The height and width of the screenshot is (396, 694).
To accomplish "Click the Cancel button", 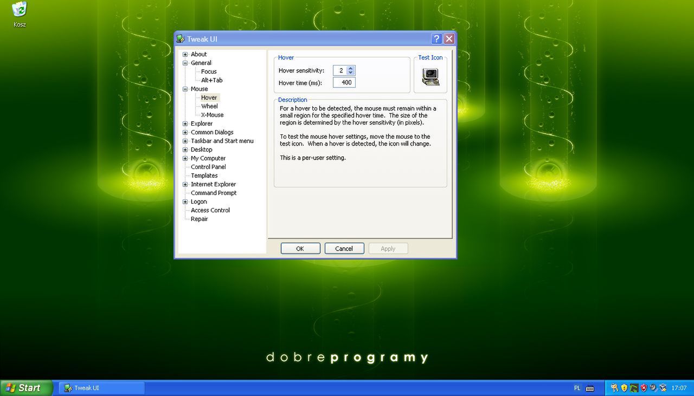I will point(344,249).
